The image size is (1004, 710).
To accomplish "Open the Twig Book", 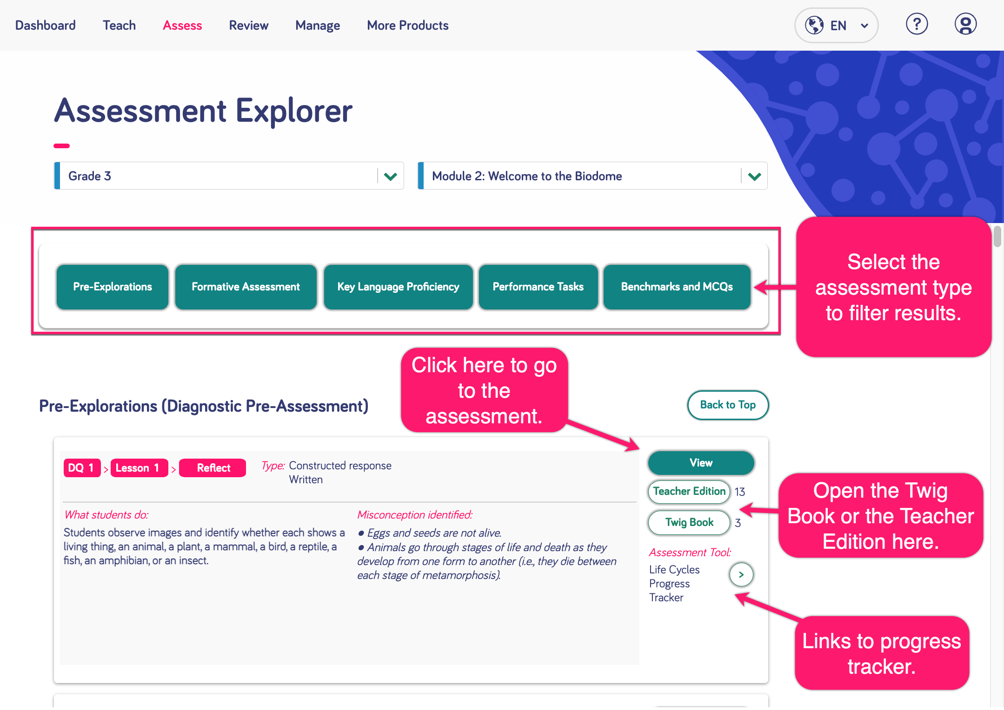I will point(689,522).
